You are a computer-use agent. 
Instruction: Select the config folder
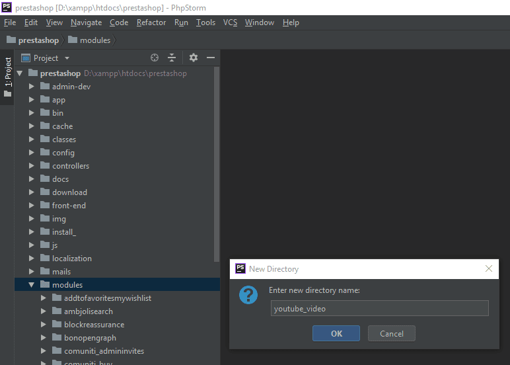(63, 153)
